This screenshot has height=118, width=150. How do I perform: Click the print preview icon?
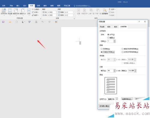pos(36,22)
